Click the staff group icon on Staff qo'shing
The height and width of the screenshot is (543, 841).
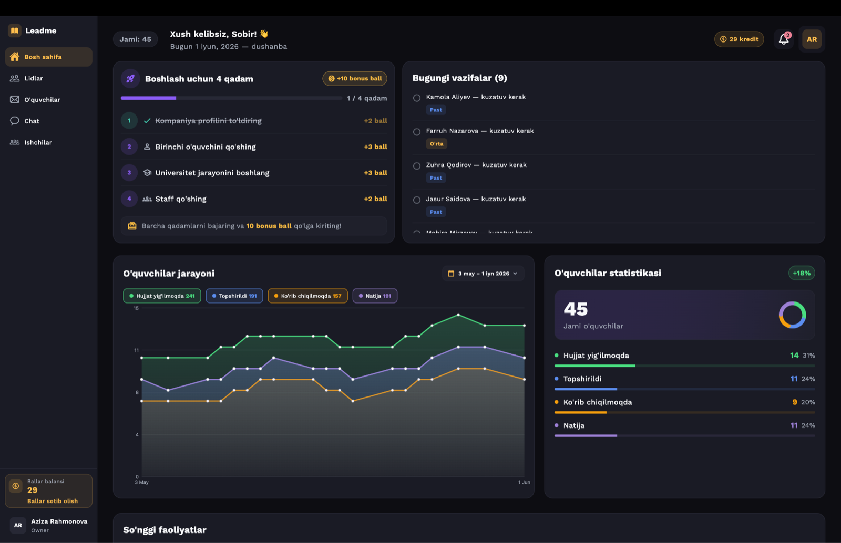pyautogui.click(x=147, y=199)
